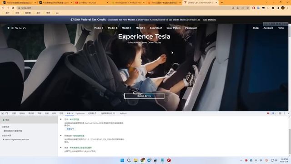The width and height of the screenshot is (291, 164).
Task: Open the Solar Panels menu item
Action: 173,28
